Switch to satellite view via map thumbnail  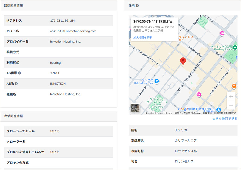135,108
